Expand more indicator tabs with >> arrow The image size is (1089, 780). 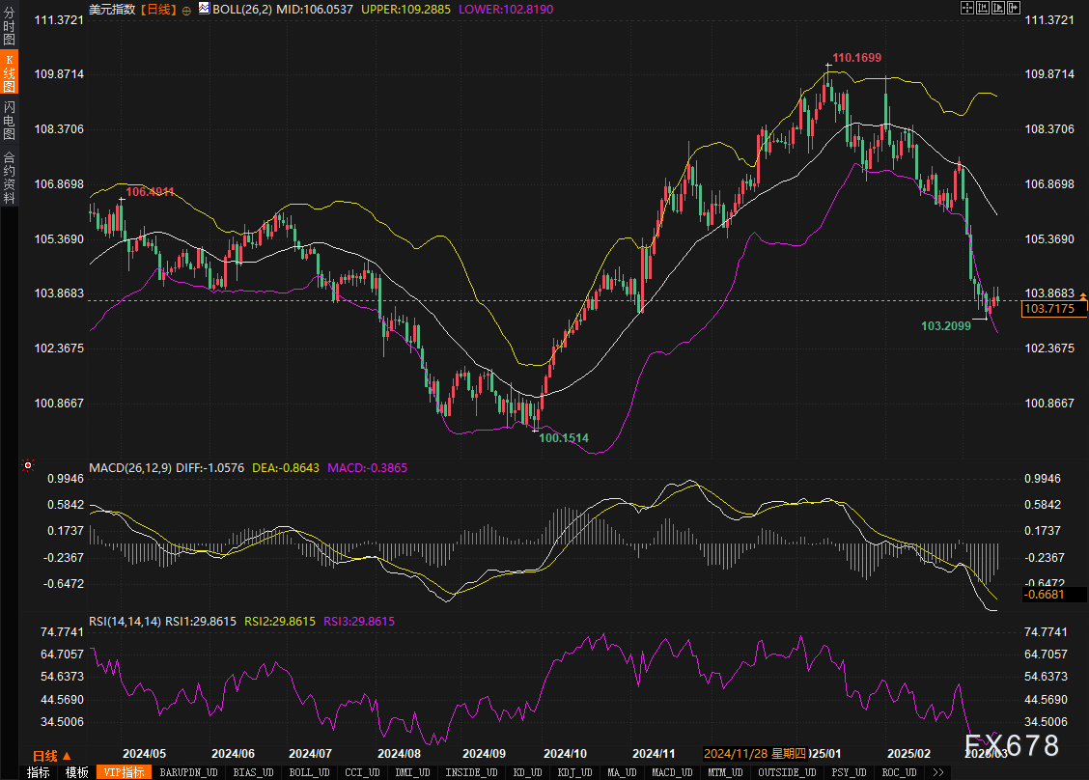pos(936,772)
